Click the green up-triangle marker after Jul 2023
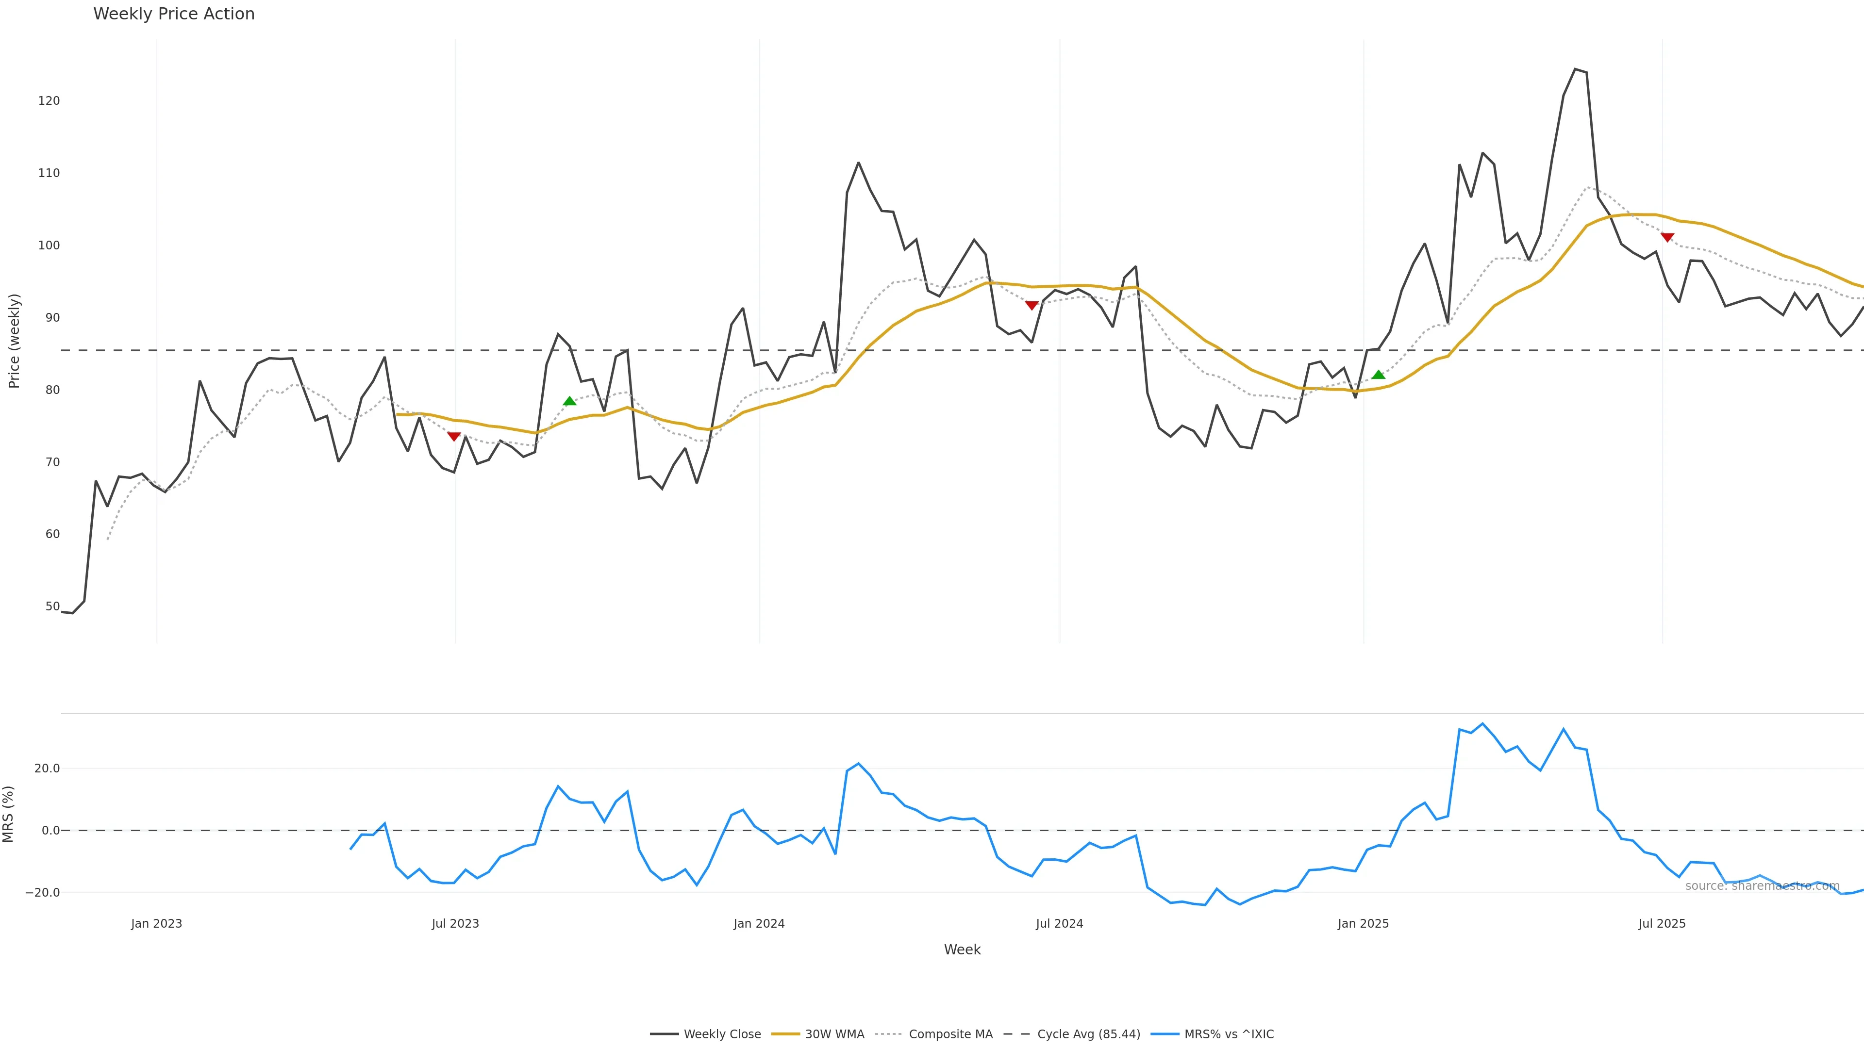Viewport: 1864px width, 1048px height. pyautogui.click(x=569, y=401)
